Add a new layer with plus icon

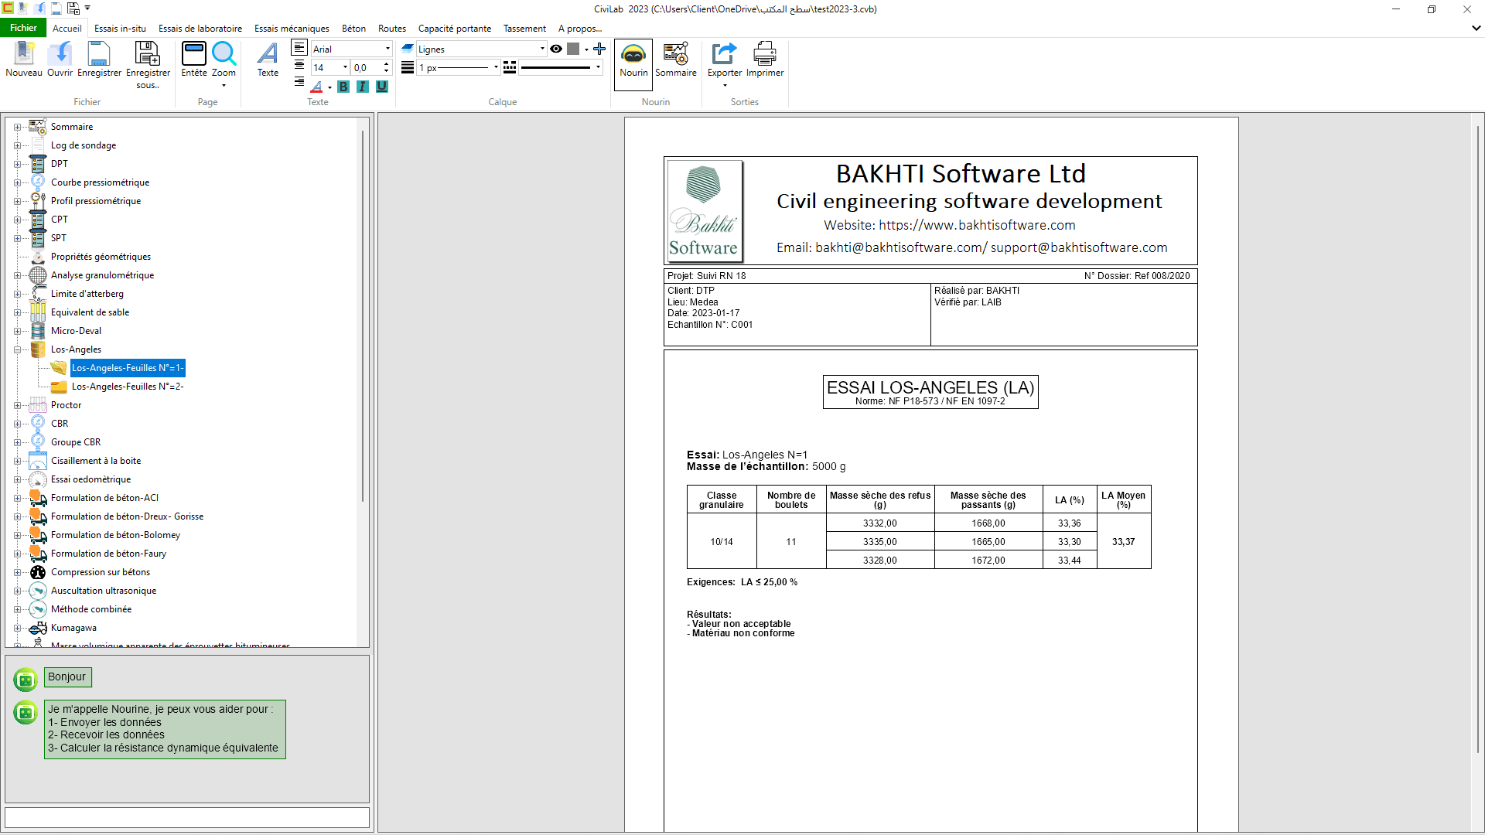(x=599, y=49)
